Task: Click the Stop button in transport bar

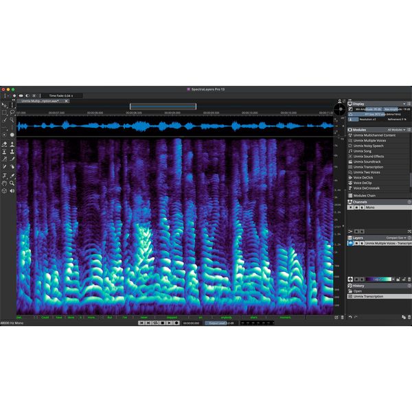Action: (162, 323)
